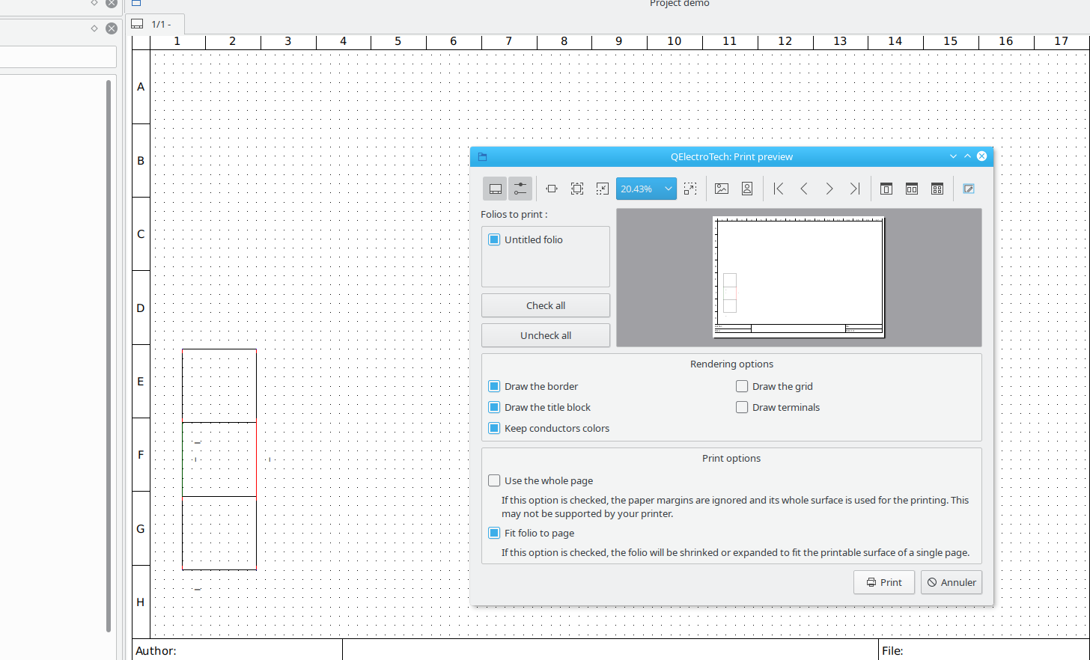Click the 'Folios to print :' label
The height and width of the screenshot is (660, 1090).
(x=514, y=214)
